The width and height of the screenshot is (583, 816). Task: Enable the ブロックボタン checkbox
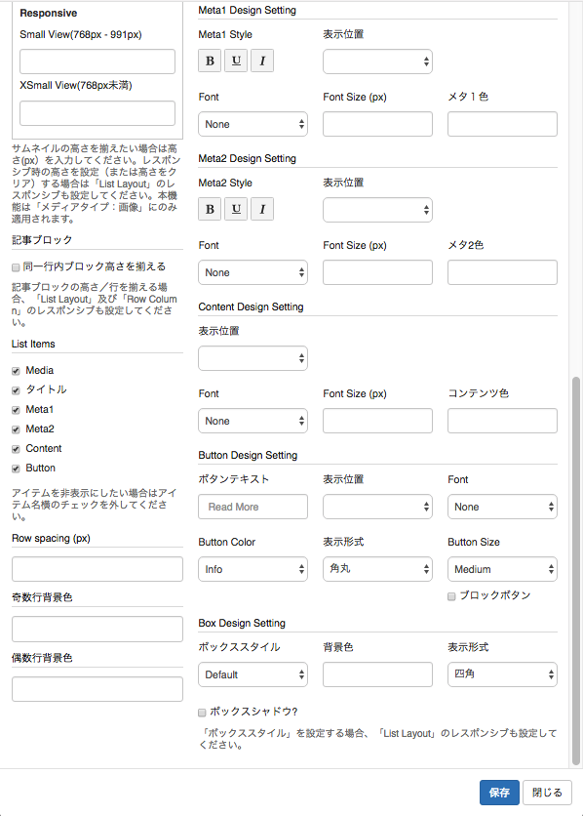pos(451,596)
